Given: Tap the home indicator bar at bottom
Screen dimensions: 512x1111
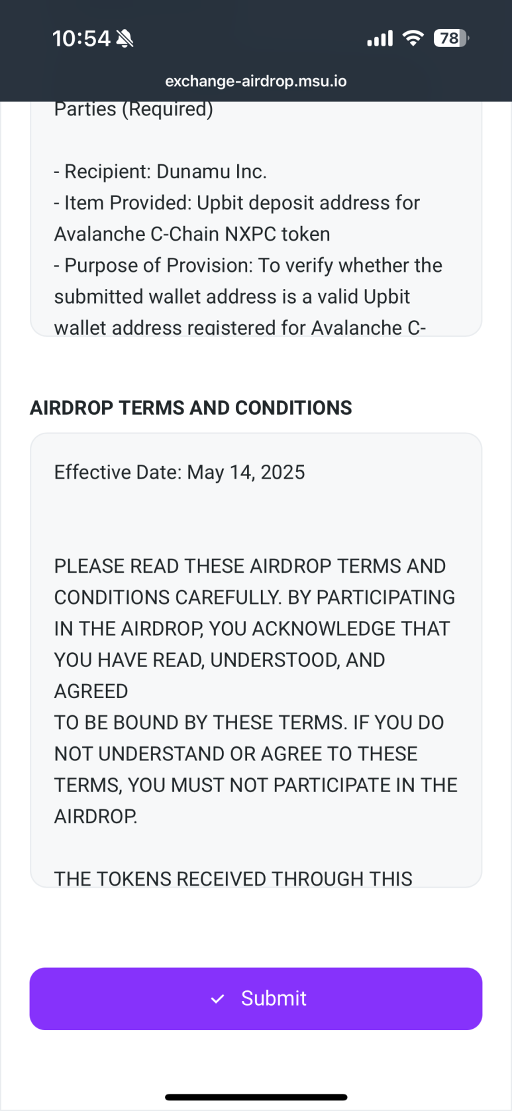Looking at the screenshot, I should (x=256, y=1097).
